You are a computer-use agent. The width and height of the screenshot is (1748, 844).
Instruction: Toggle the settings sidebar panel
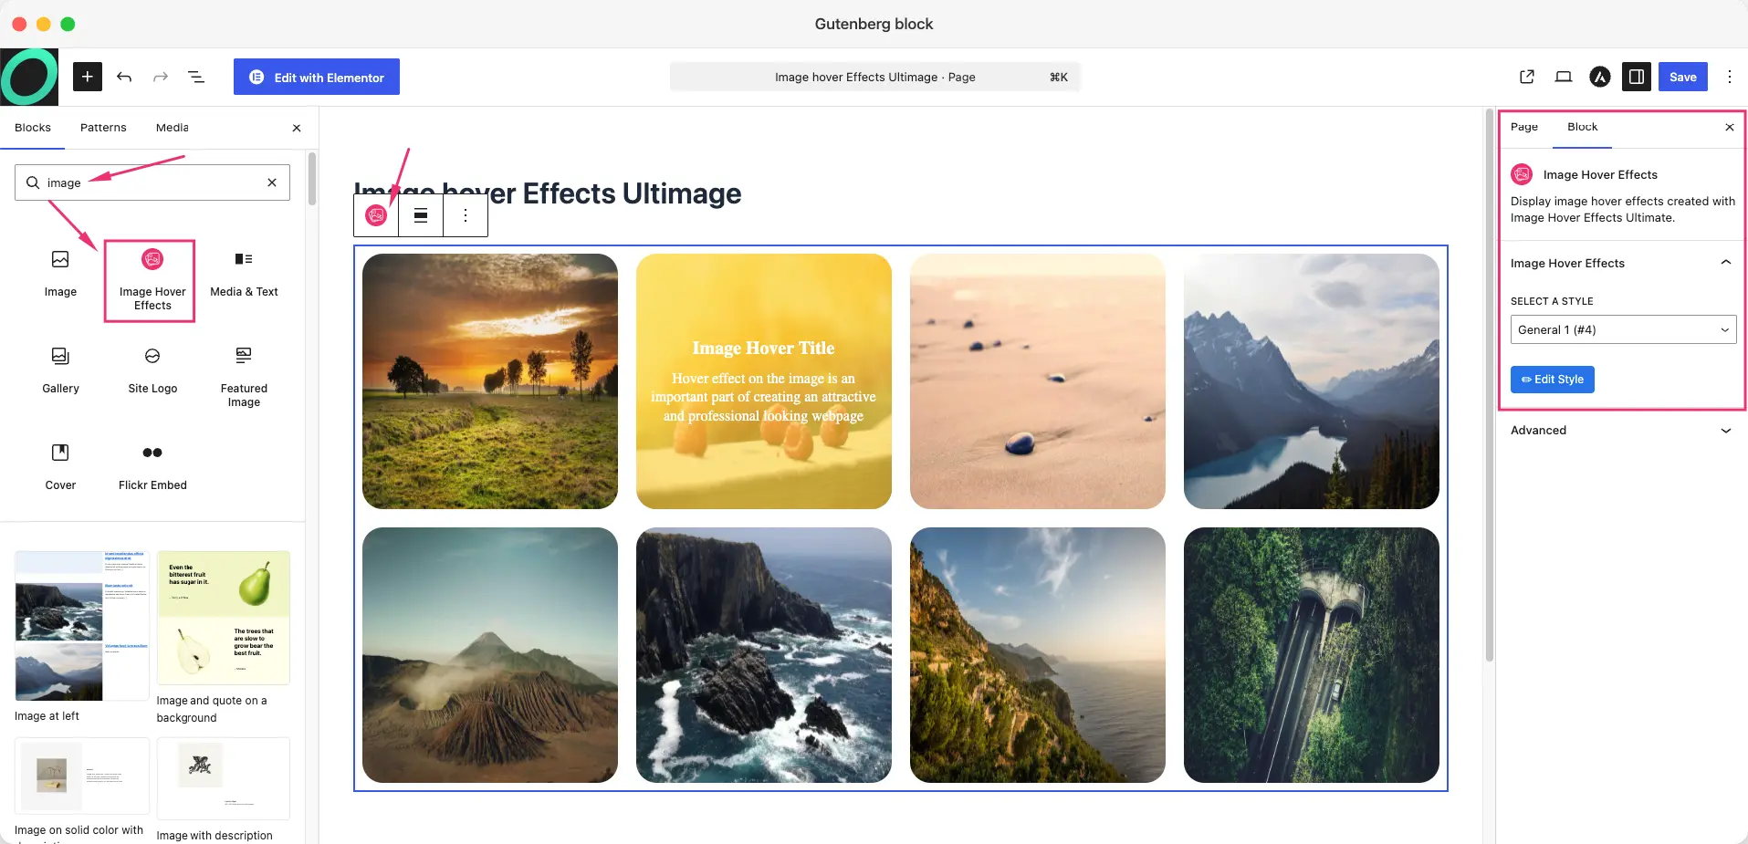tap(1637, 77)
